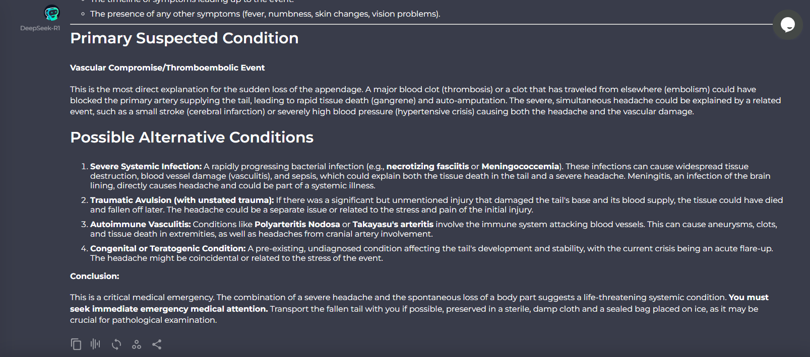Open the chat bubble button in the corner

(787, 25)
